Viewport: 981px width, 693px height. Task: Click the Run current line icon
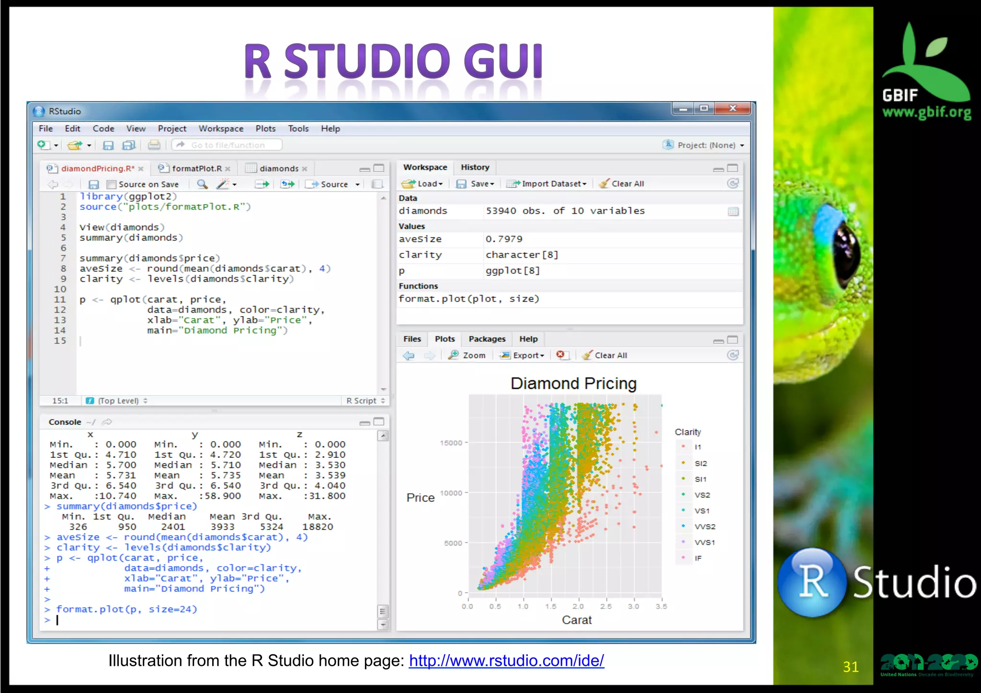(x=262, y=184)
